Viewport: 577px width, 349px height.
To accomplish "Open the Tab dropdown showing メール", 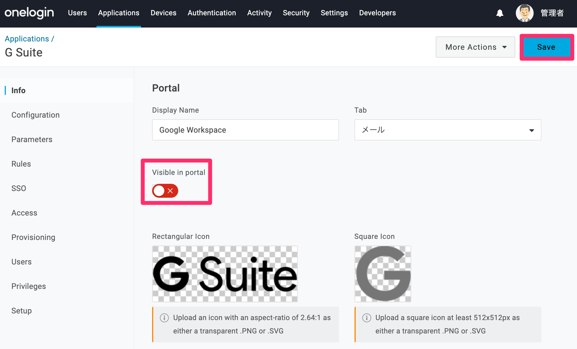I will coord(448,130).
